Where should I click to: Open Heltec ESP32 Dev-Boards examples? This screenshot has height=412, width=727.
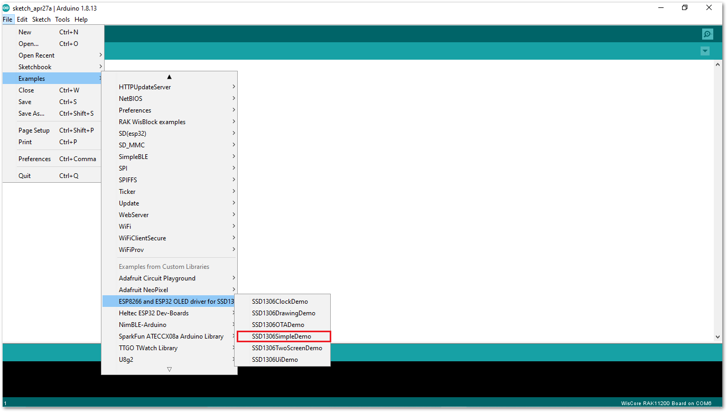coord(169,313)
